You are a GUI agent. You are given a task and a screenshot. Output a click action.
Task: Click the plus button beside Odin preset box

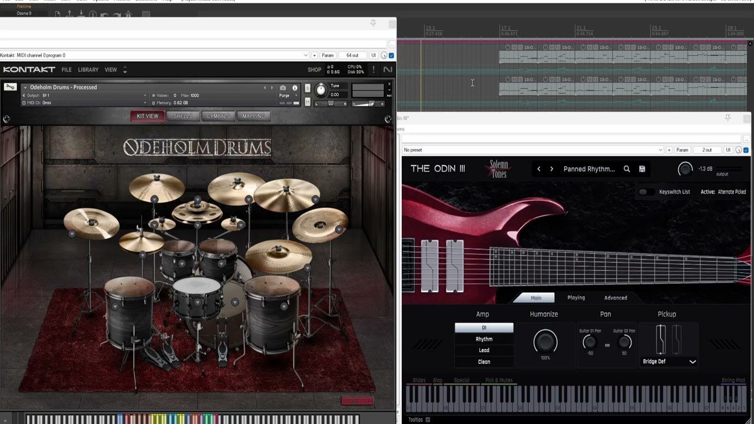(x=669, y=150)
